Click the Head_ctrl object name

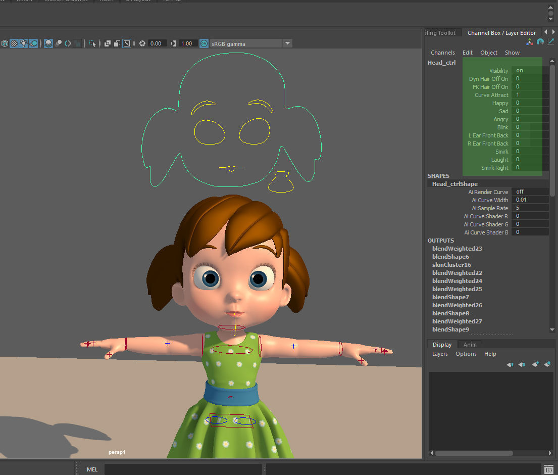tap(441, 63)
